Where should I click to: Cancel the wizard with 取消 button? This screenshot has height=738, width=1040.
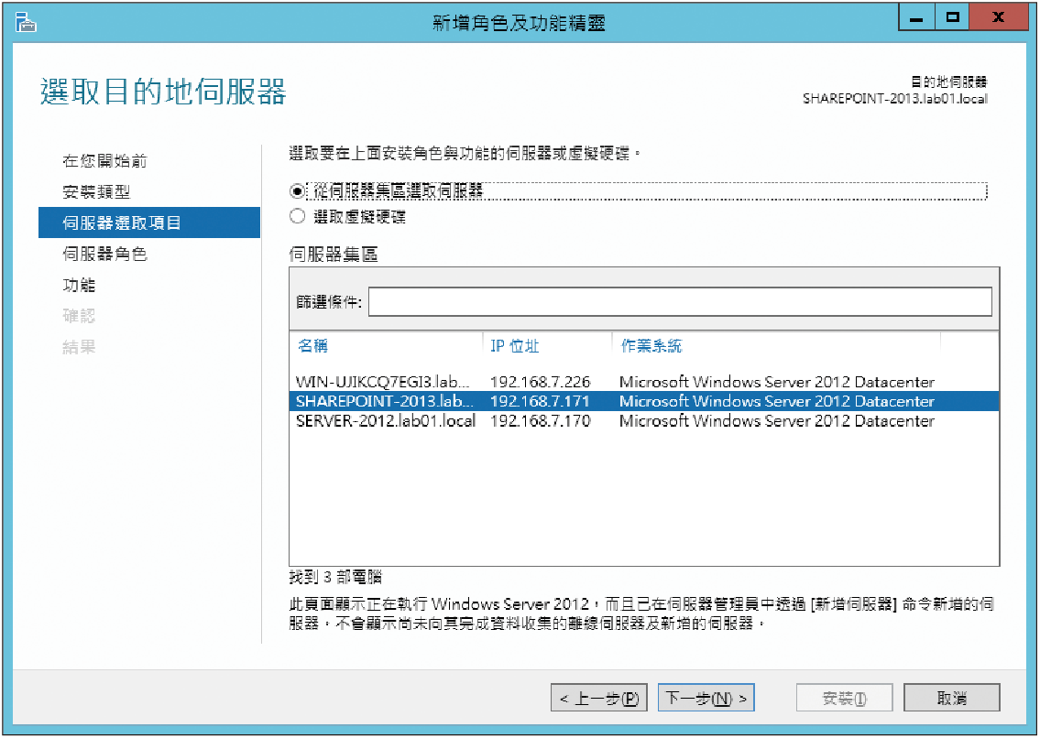tap(952, 699)
